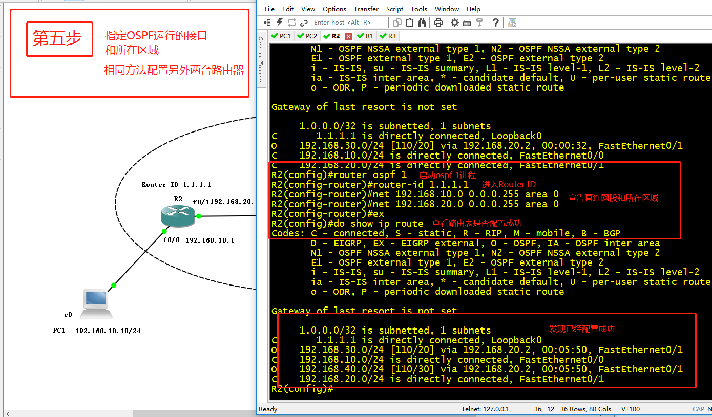Open the Script menu

pyautogui.click(x=394, y=9)
